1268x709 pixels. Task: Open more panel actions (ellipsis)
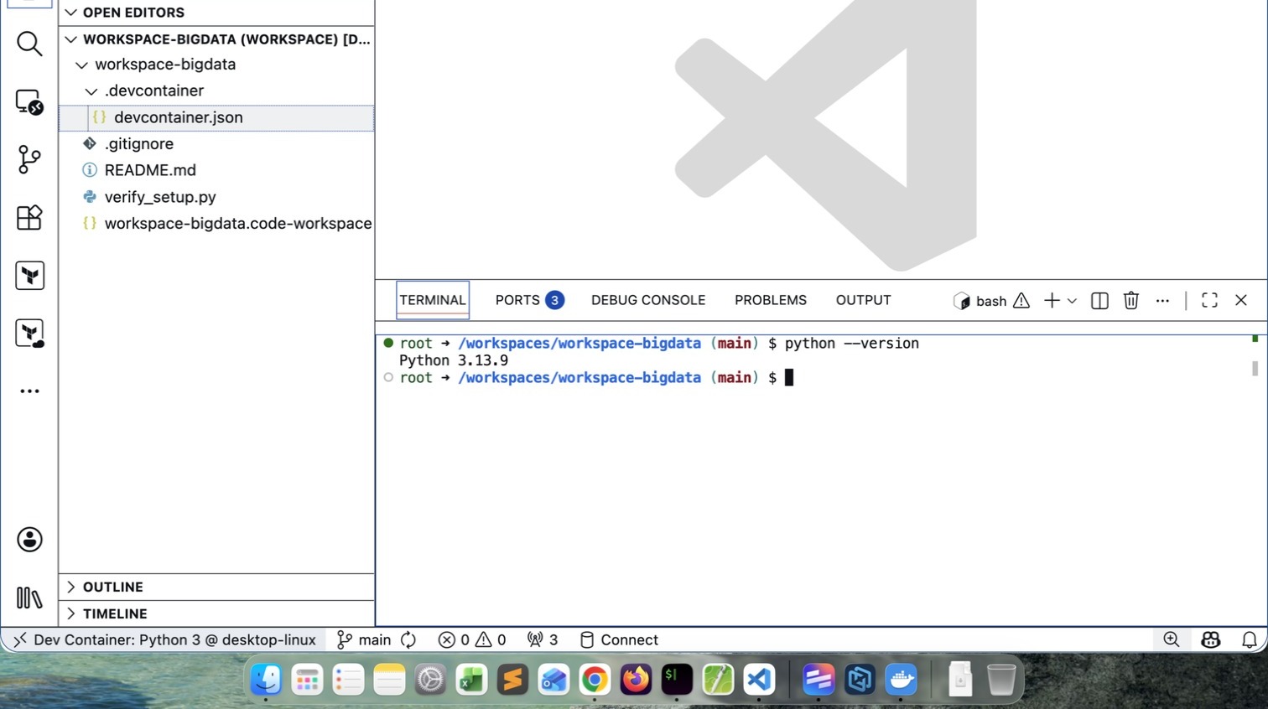tap(1162, 300)
